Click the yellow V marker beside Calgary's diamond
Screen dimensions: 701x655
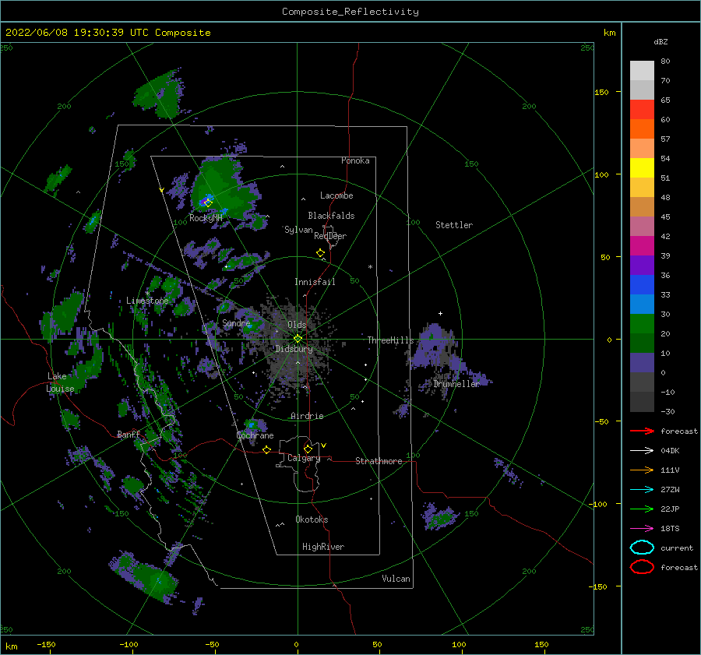(x=324, y=445)
